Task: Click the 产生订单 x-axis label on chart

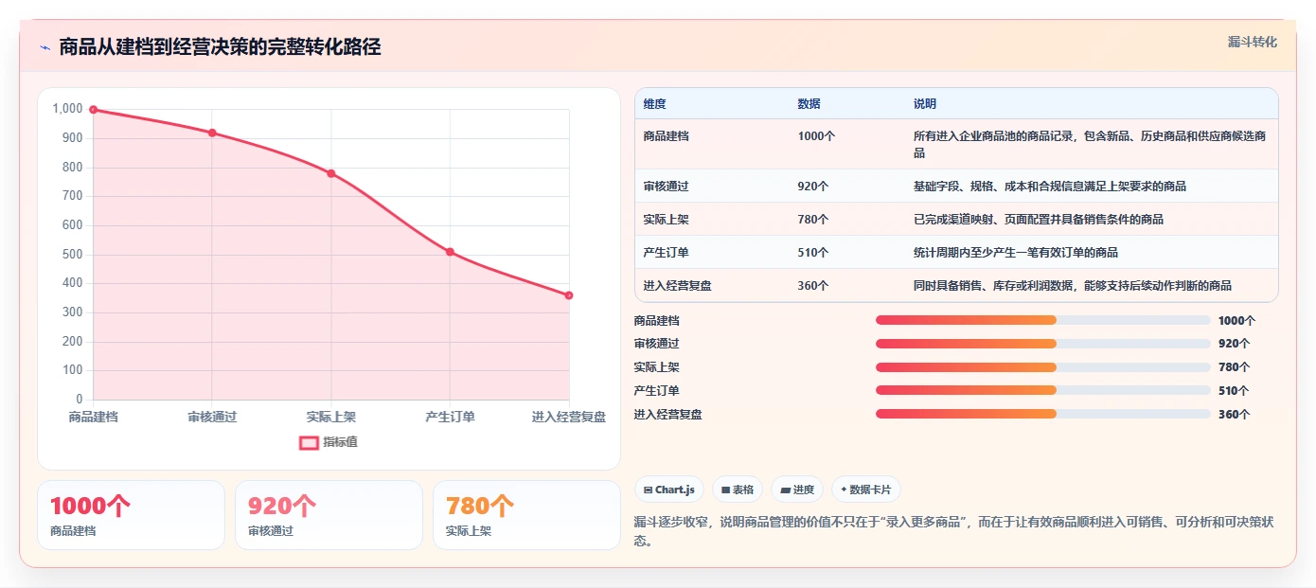Action: (450, 417)
